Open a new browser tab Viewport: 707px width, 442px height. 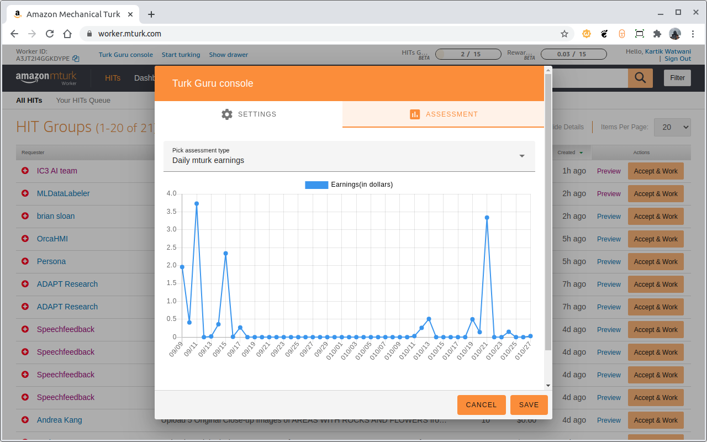(151, 14)
